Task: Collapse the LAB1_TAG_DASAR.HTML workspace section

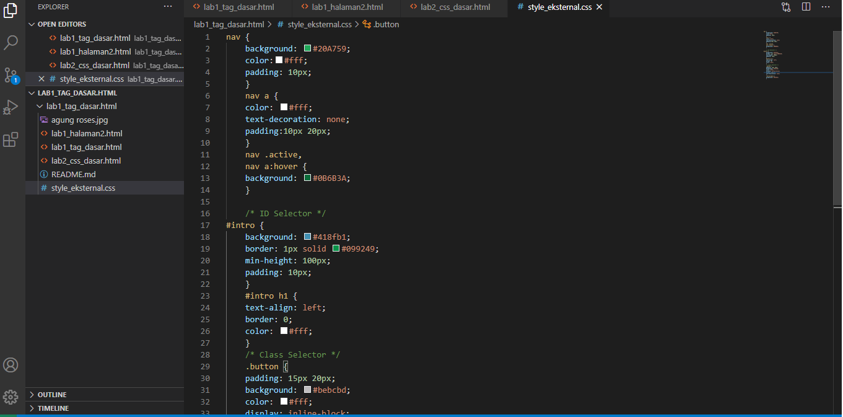Action: coord(105,93)
